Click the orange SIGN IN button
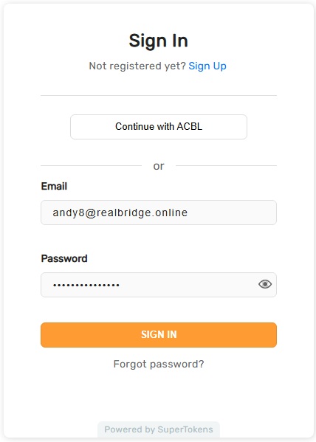 159,334
